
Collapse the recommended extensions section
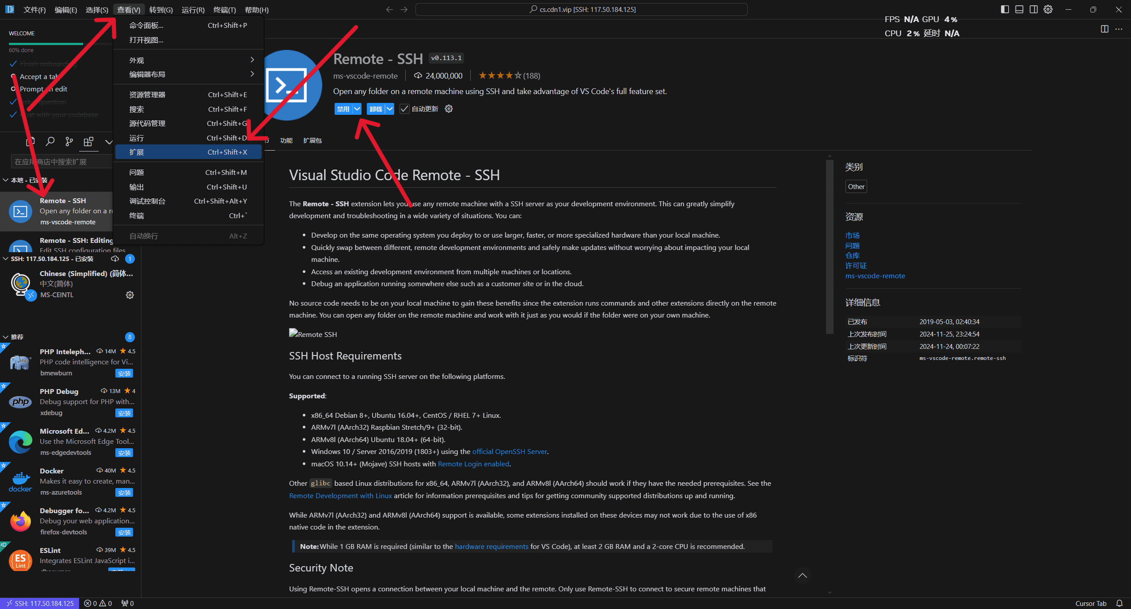point(5,337)
